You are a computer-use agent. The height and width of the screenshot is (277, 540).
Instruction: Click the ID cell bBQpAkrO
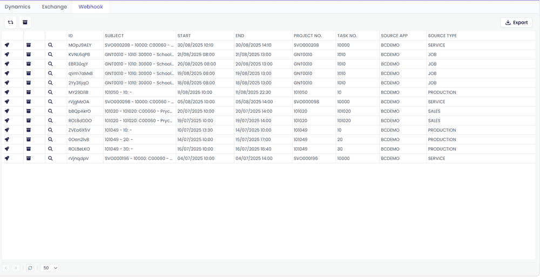pos(80,111)
